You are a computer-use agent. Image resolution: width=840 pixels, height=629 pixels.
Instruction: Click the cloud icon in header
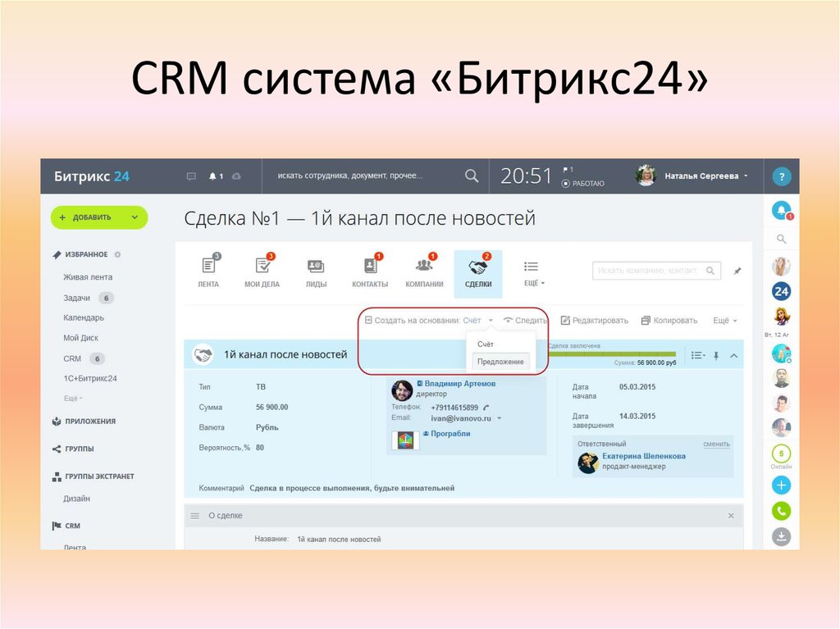[236, 175]
